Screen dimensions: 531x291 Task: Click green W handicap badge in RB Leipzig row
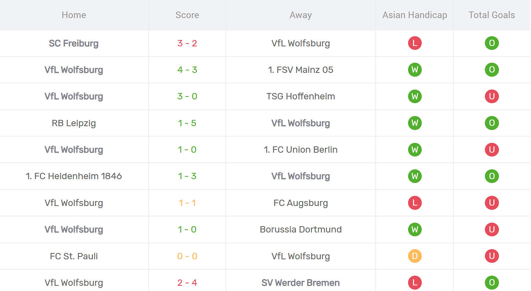click(415, 123)
